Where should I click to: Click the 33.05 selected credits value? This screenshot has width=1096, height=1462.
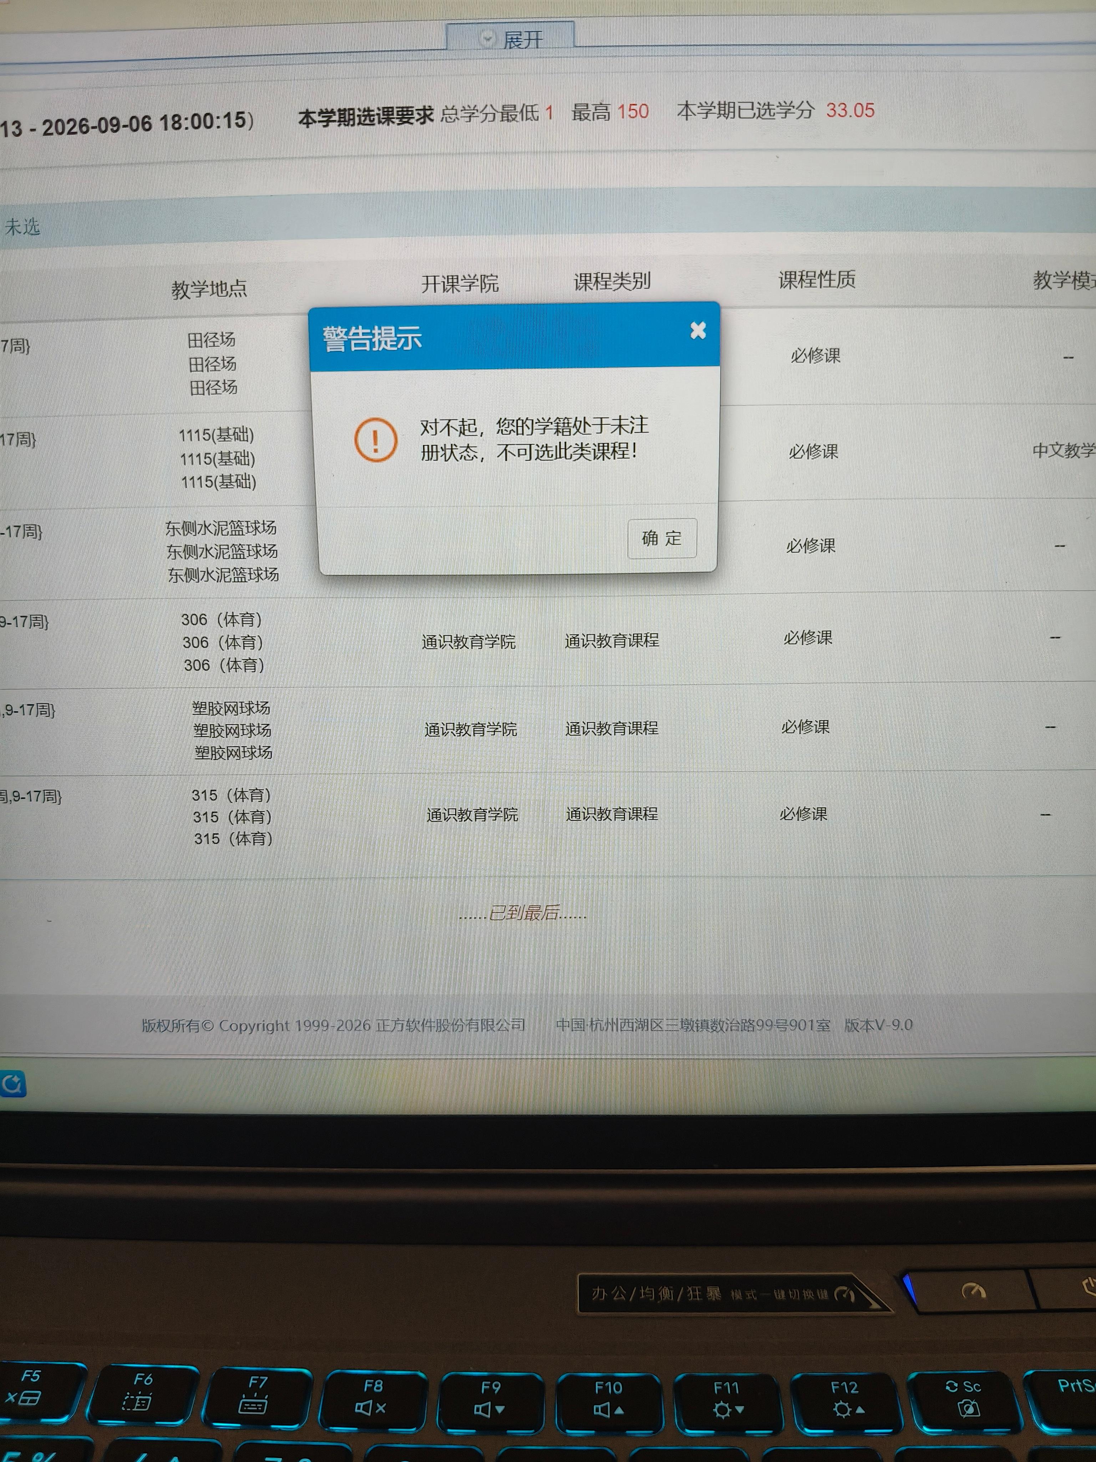click(849, 110)
